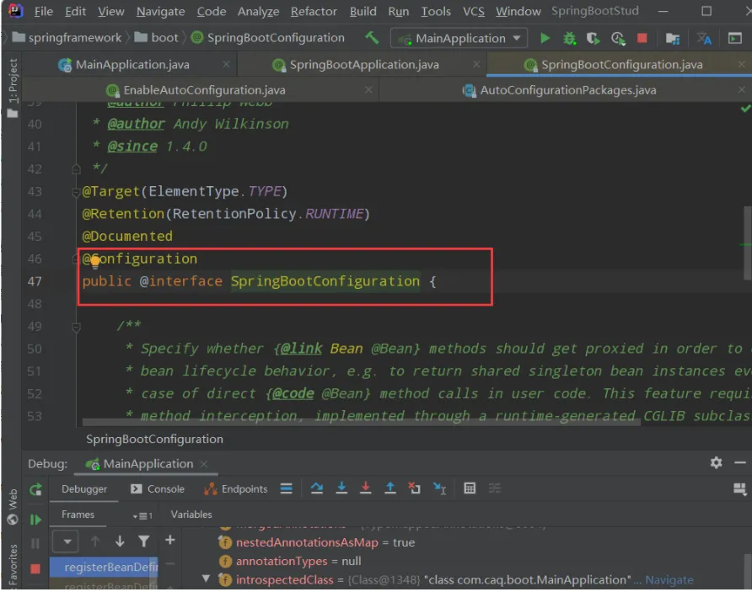Click the intention lightbulb on line 46
This screenshot has width=752, height=592.
click(95, 260)
